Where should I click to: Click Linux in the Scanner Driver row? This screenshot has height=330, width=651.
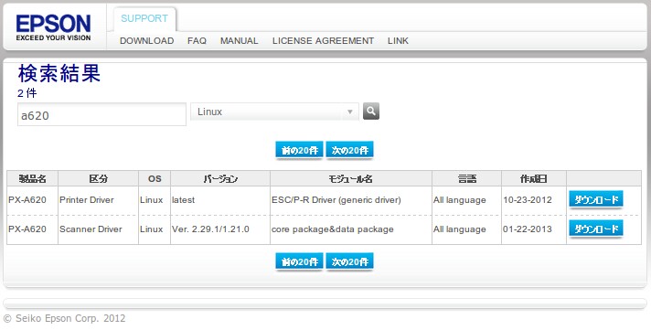click(x=151, y=229)
